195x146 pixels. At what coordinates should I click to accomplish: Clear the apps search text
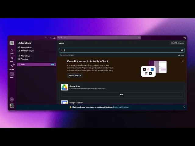[182, 50]
